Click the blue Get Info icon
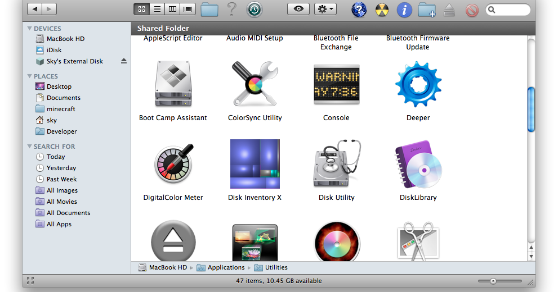The image size is (558, 292). [x=404, y=10]
